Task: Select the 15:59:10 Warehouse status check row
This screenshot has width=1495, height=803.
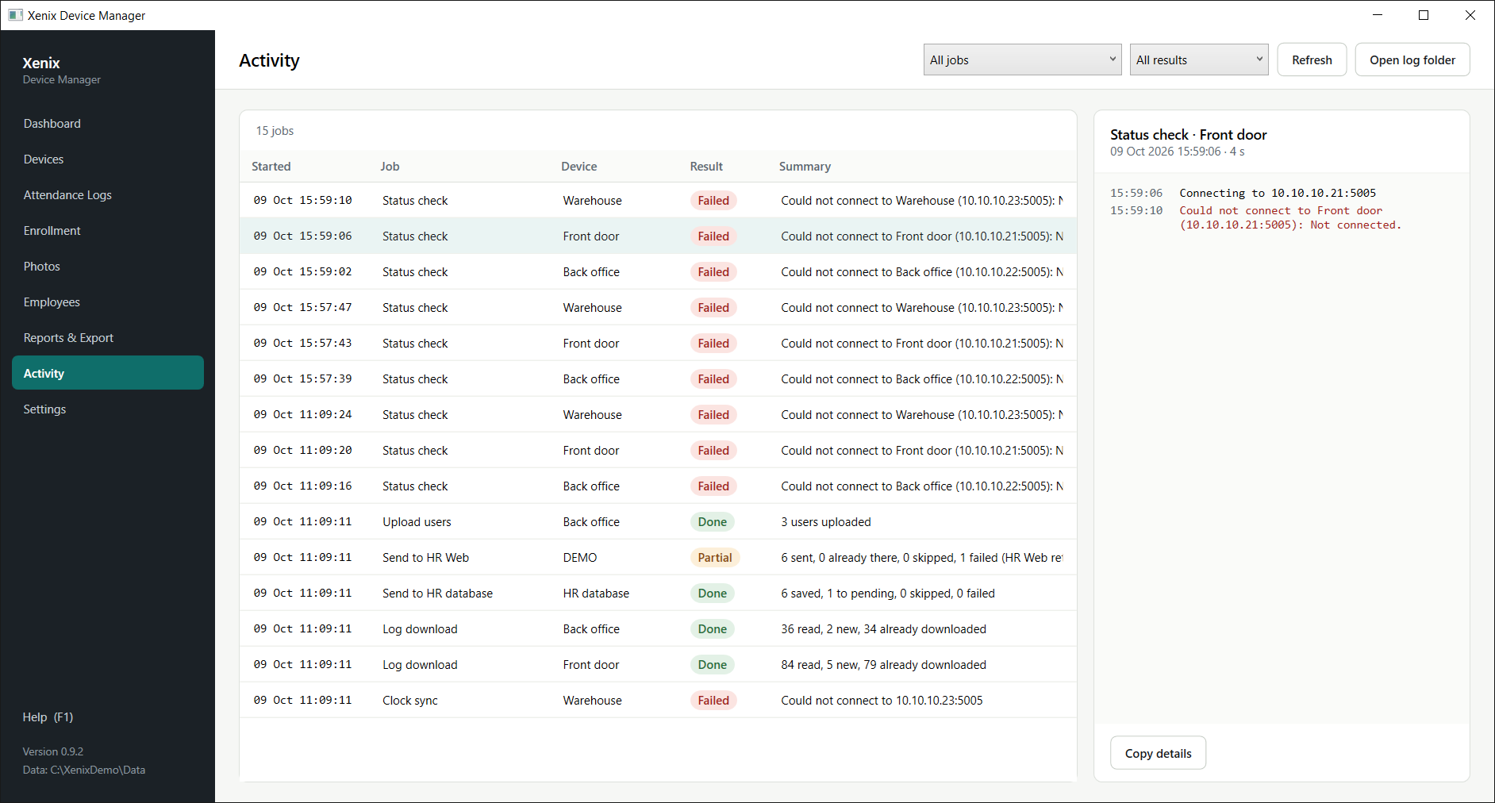Action: tap(658, 201)
